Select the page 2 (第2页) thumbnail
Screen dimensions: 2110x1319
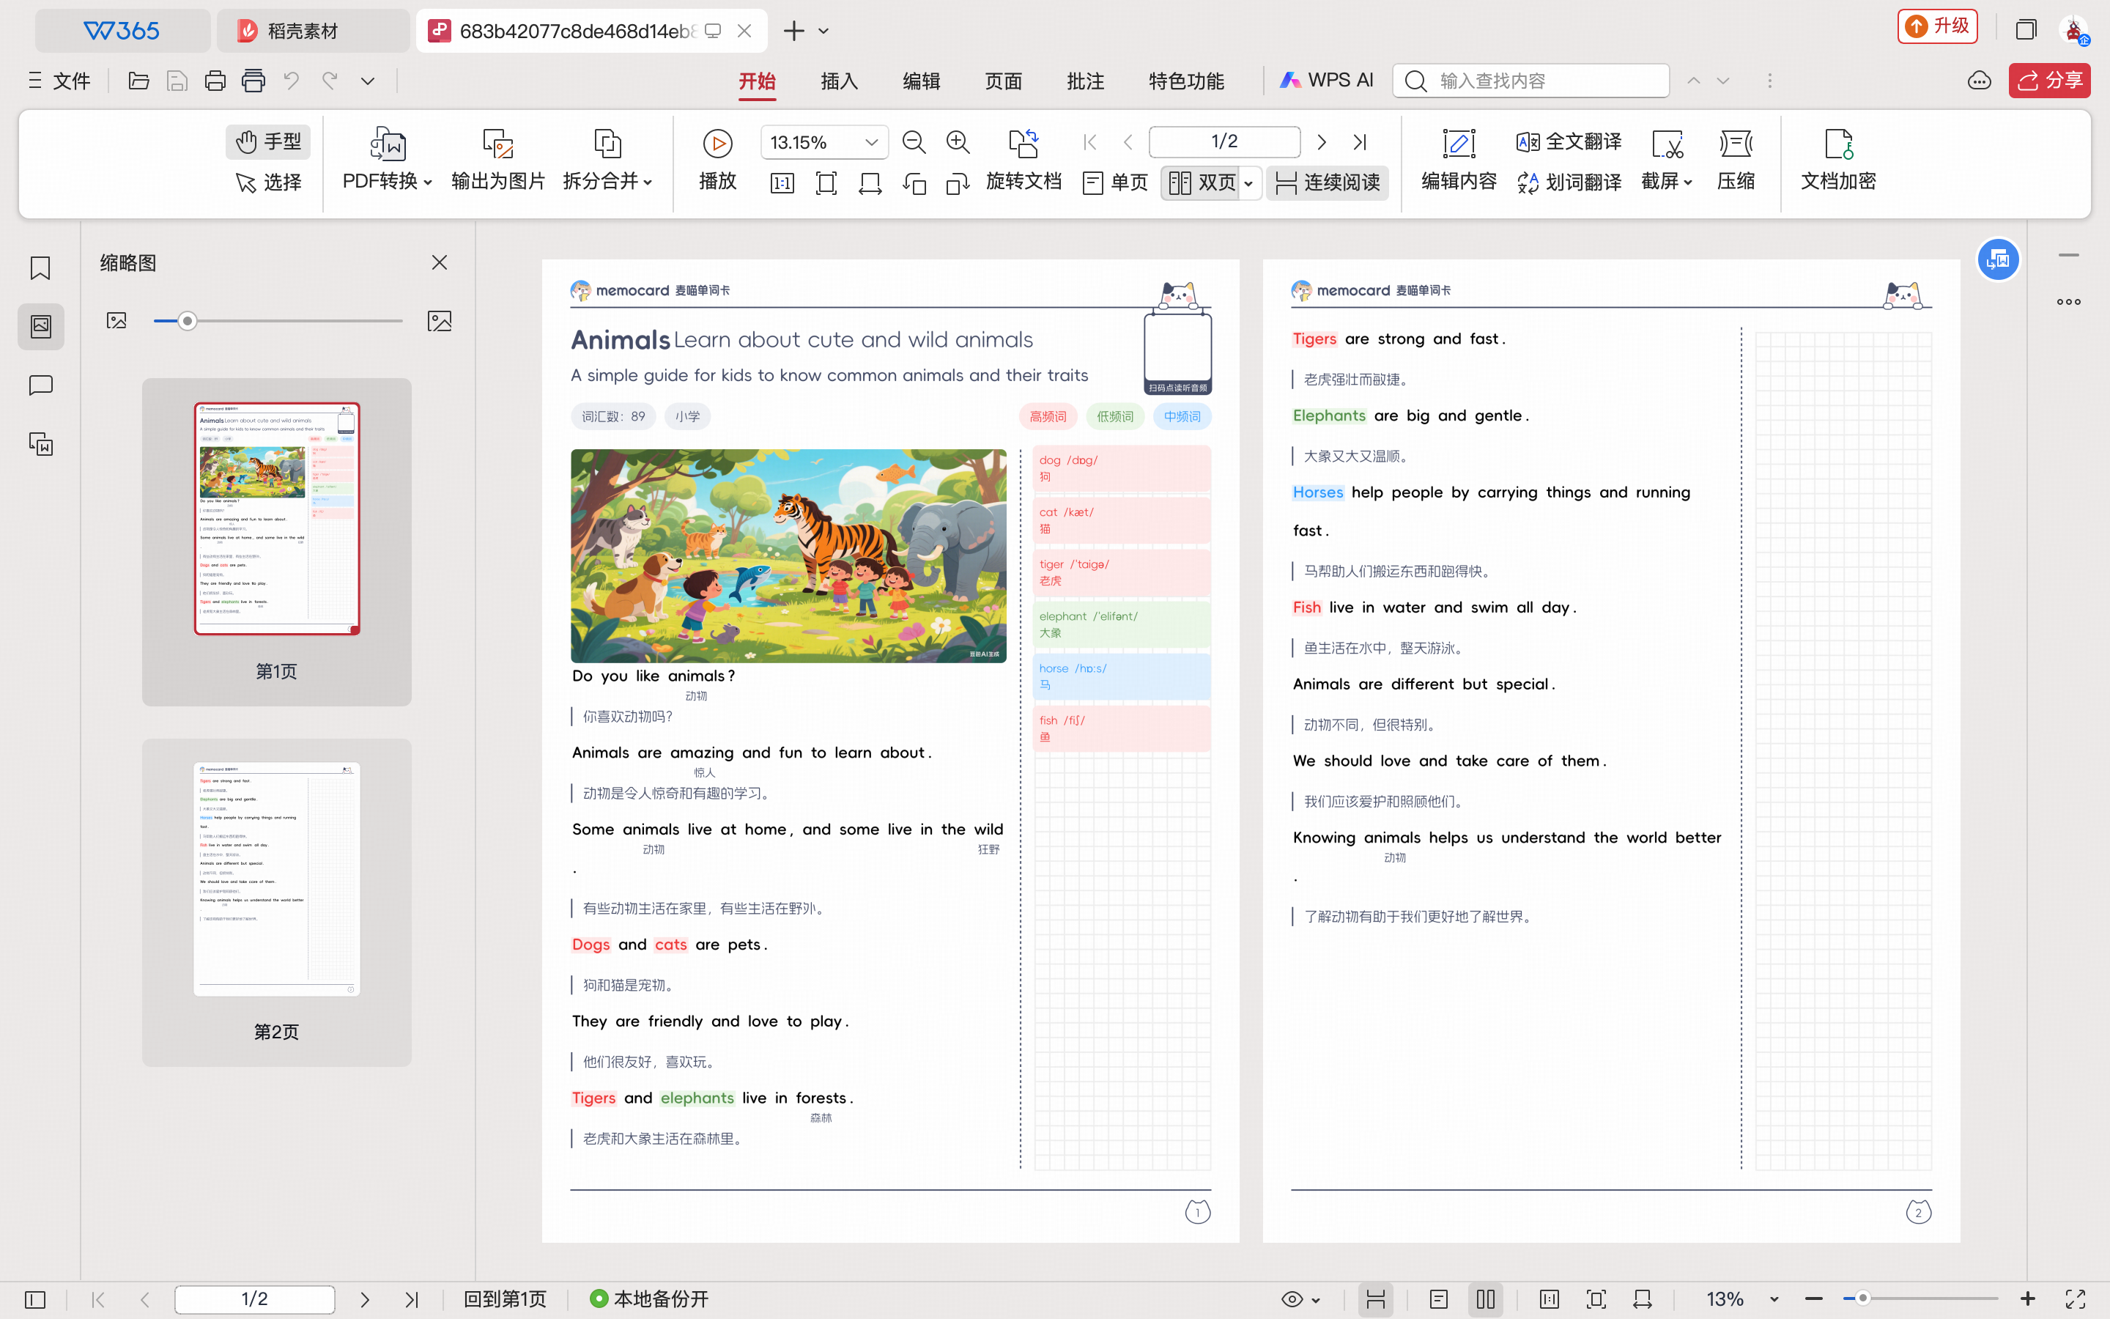pos(276,879)
